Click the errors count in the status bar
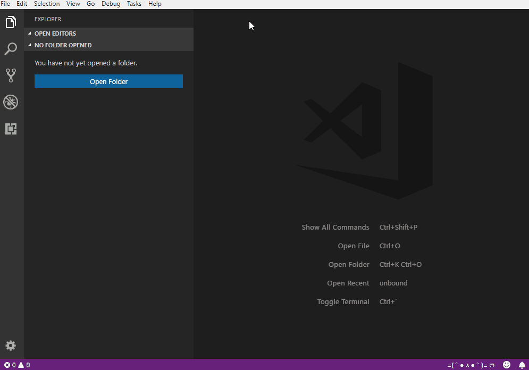The height and width of the screenshot is (370, 529). tap(10, 365)
